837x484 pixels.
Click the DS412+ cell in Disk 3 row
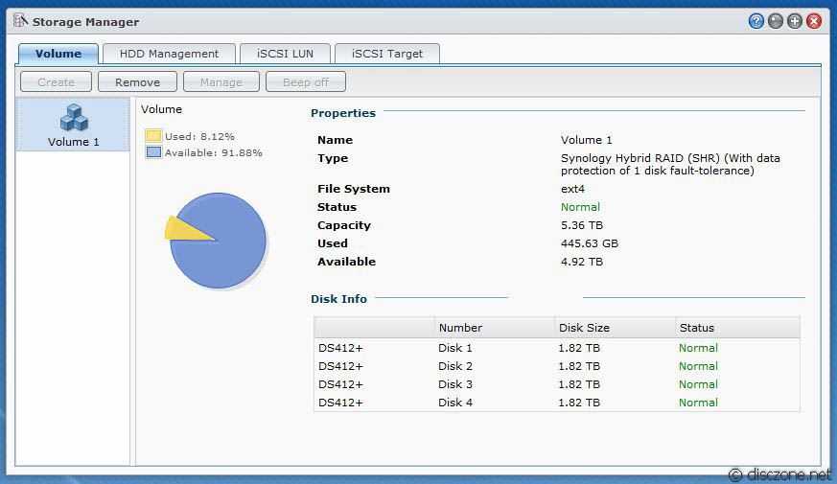[x=340, y=384]
